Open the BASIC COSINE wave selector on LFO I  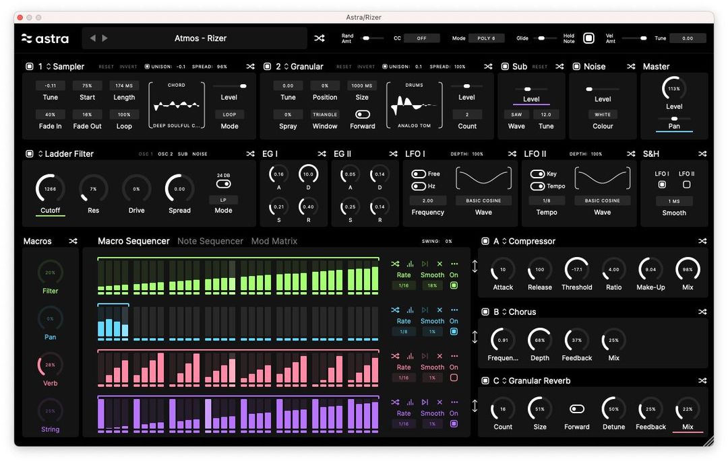483,200
